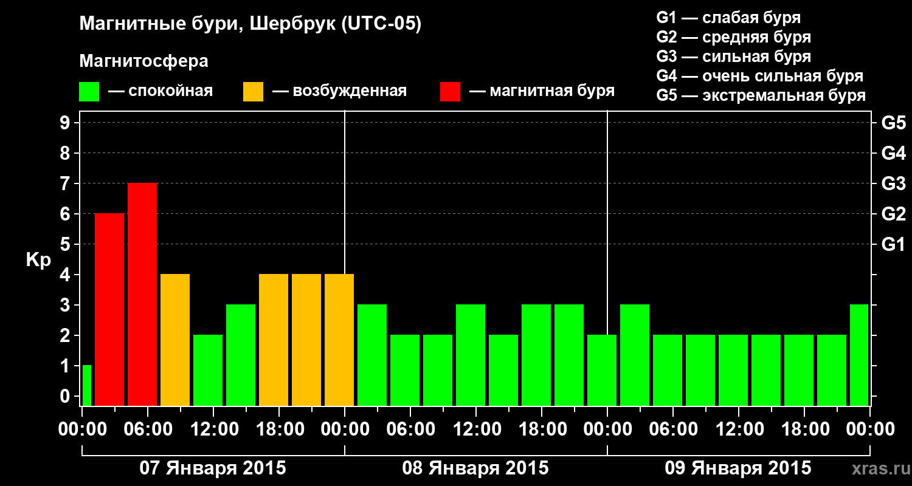Click the G4 — очень сильная буря entry

(759, 76)
